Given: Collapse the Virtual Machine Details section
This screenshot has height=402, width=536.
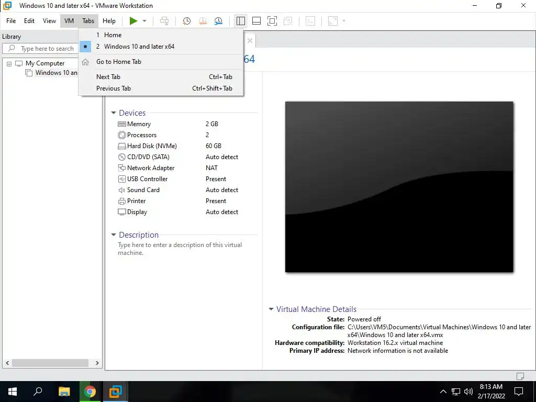Looking at the screenshot, I should pyautogui.click(x=271, y=309).
